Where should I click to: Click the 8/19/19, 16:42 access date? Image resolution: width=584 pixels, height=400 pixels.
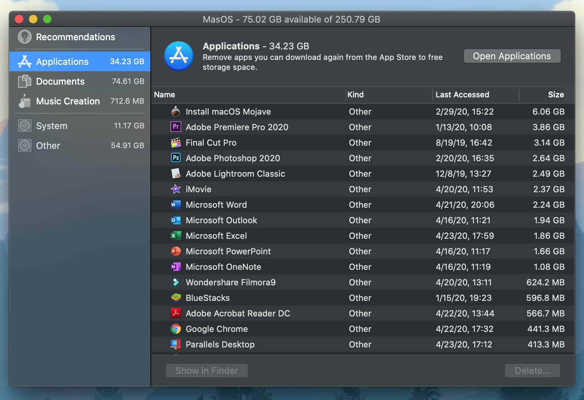[x=464, y=143]
